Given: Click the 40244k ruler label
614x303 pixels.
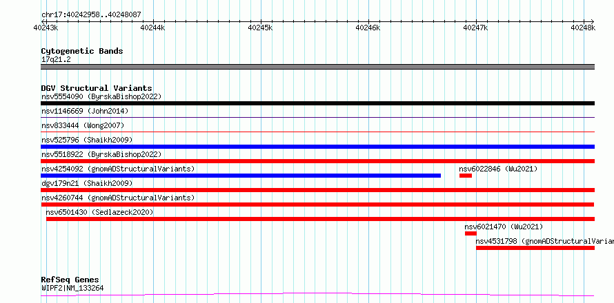Looking at the screenshot, I should 153,28.
